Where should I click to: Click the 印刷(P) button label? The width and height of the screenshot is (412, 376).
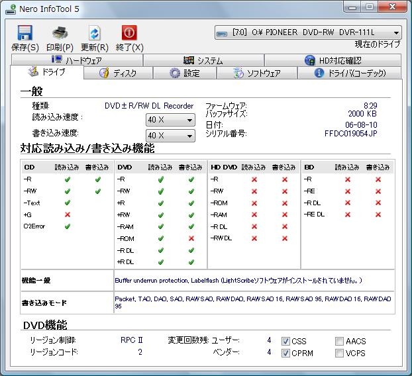60,48
